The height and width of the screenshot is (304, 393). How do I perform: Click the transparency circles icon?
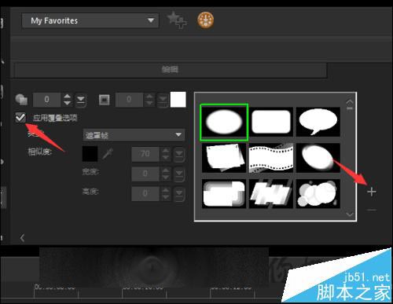click(x=21, y=100)
